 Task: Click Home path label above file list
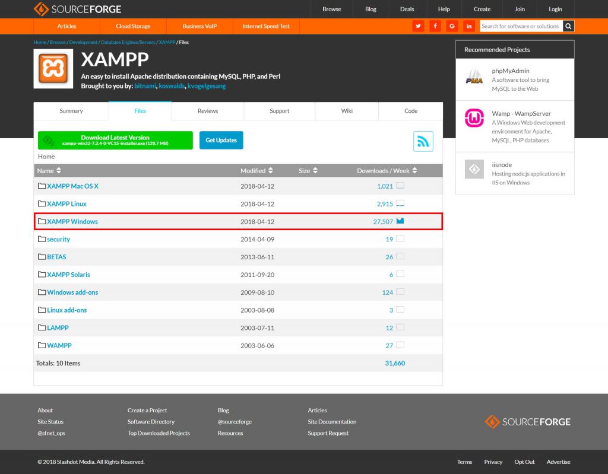[x=46, y=157]
